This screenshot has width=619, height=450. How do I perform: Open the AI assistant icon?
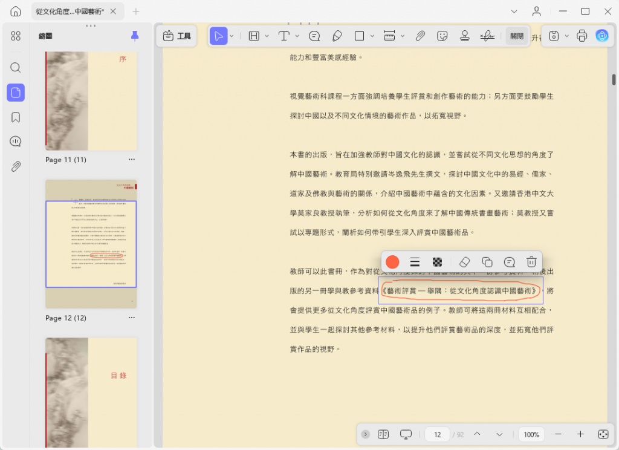point(602,36)
